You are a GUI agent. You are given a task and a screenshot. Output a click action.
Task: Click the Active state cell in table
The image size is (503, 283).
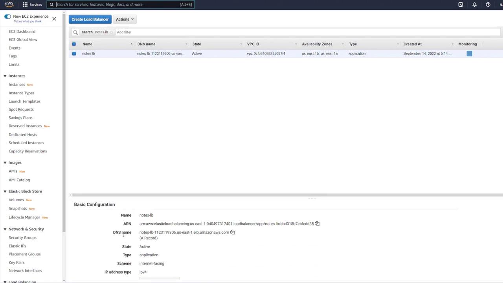(x=197, y=53)
